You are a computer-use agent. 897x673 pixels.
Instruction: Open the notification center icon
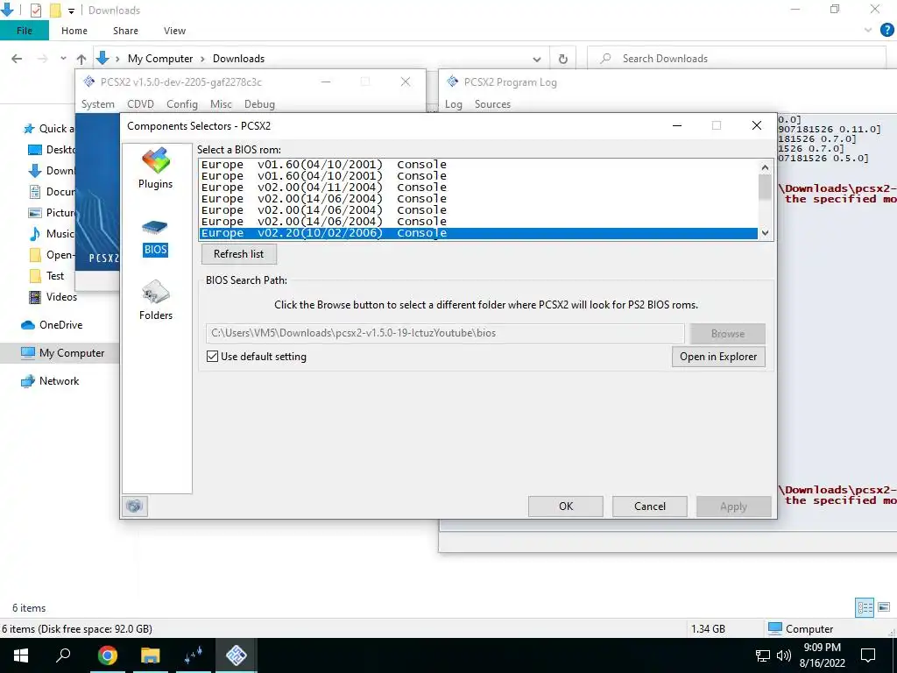click(868, 655)
